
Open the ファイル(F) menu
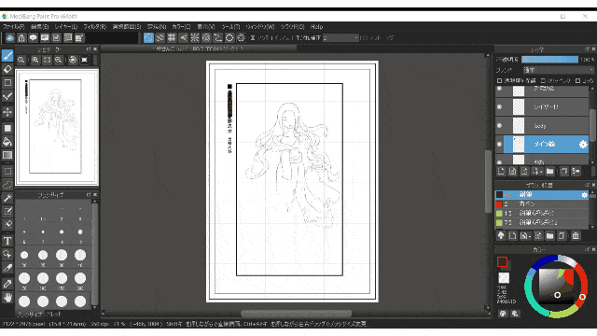coord(14,27)
